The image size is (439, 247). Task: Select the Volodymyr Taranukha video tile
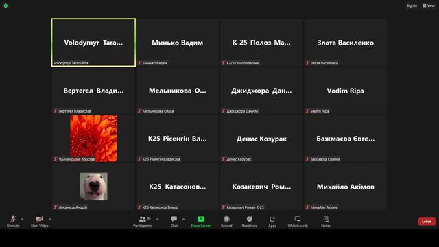pos(93,43)
